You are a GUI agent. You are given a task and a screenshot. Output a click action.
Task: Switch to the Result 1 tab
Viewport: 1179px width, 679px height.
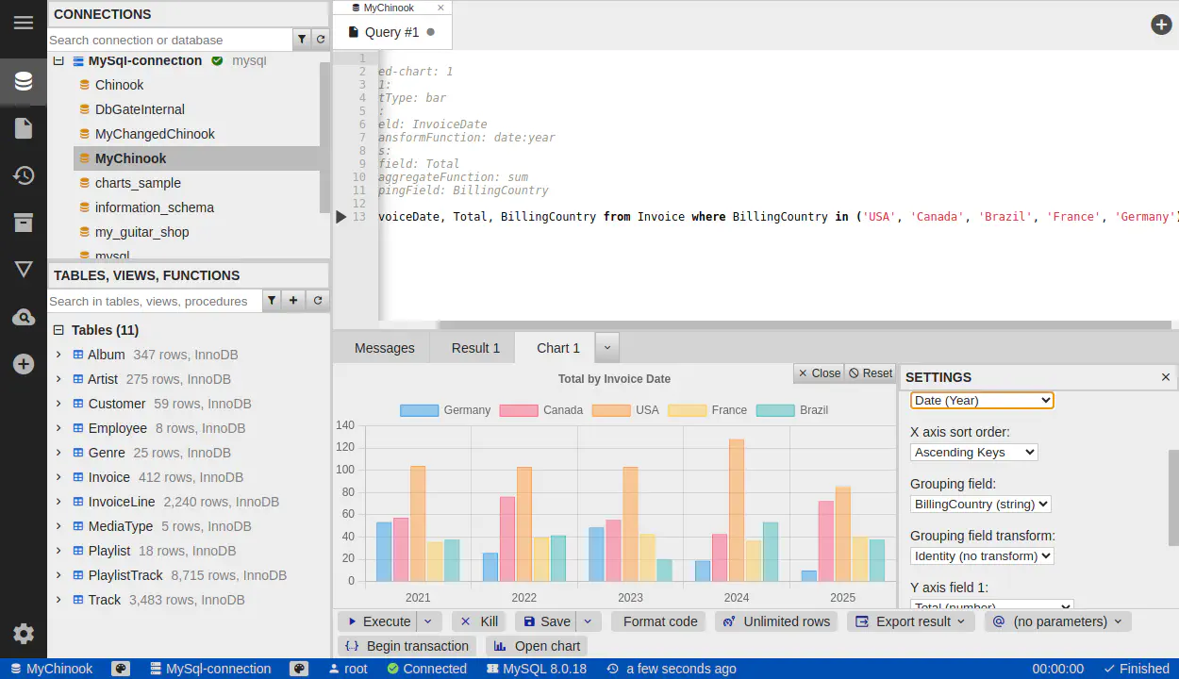point(475,348)
